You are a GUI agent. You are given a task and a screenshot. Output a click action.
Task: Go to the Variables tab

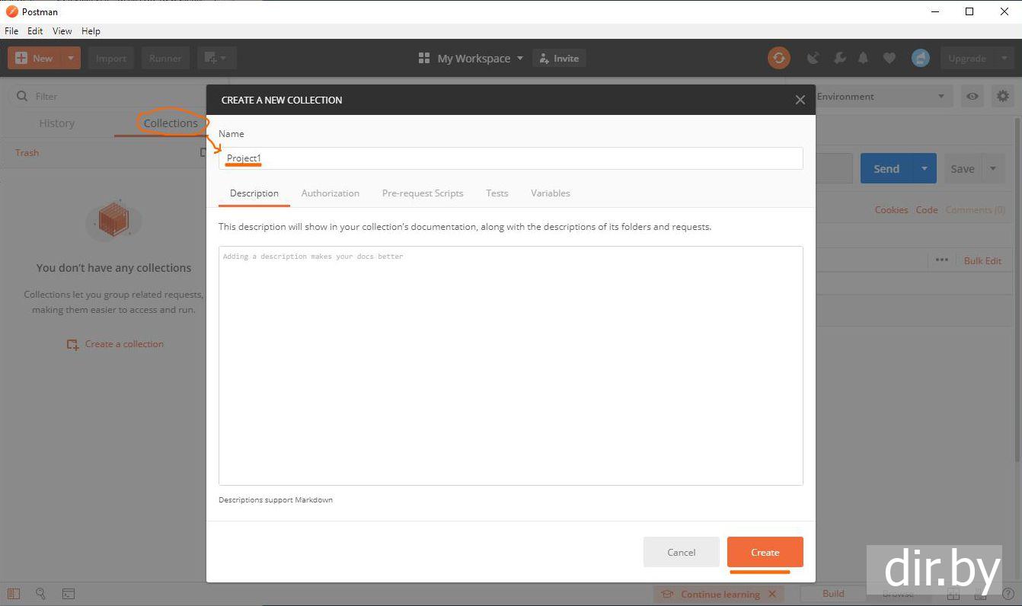[x=551, y=193]
